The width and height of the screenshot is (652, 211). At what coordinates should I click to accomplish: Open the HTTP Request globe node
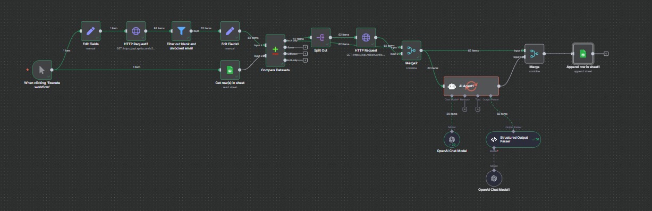pos(366,37)
